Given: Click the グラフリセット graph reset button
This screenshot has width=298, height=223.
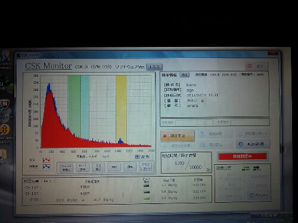Looking at the screenshot, I should [145, 167].
